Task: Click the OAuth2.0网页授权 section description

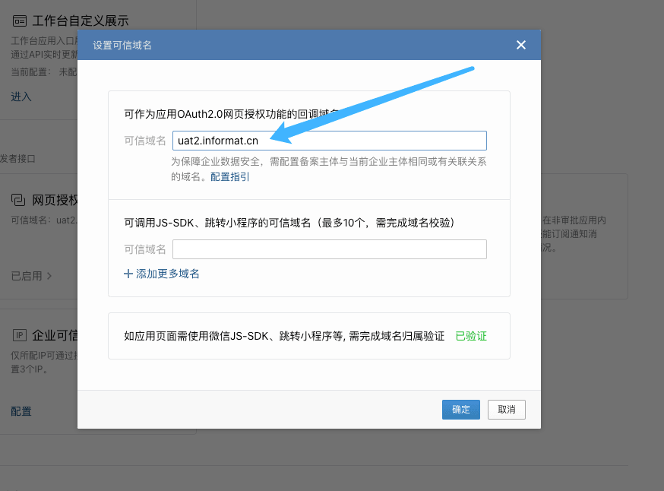Action: tap(228, 114)
